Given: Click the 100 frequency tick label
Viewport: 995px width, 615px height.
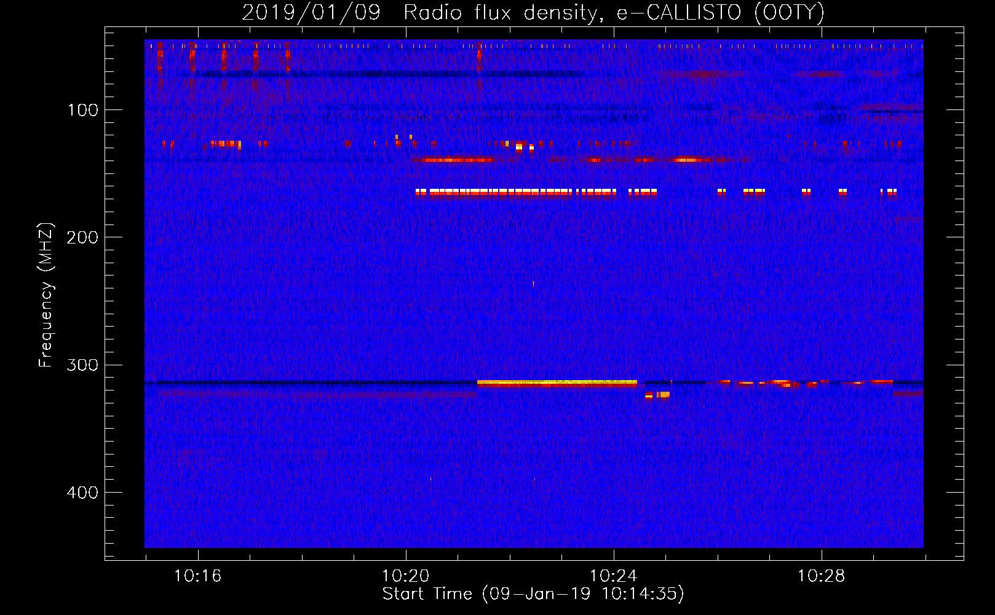Looking at the screenshot, I should pyautogui.click(x=83, y=110).
